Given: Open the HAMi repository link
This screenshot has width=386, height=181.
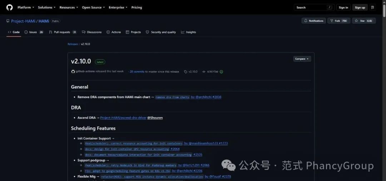Looking at the screenshot, I should (x=44, y=21).
